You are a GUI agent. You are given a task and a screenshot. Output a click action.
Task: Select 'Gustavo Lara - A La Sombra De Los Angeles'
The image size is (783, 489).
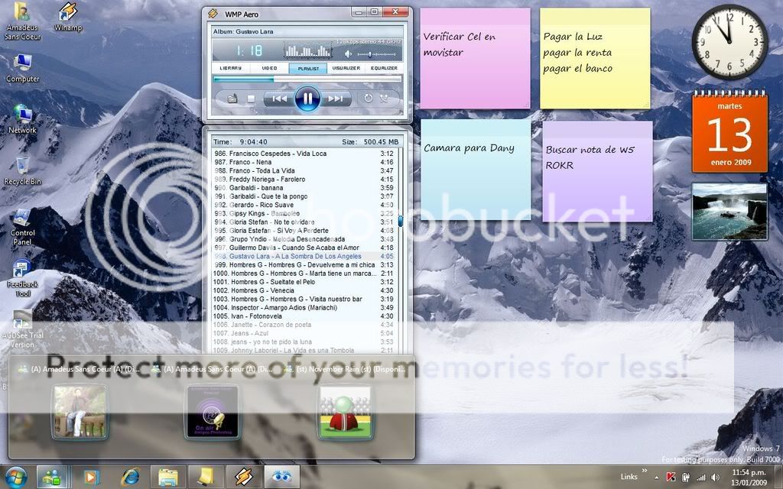[x=304, y=256]
